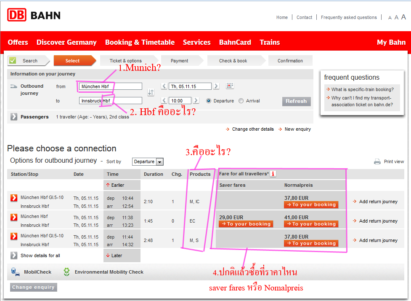Click the fare information 'i' icon
Screen dimensions: 411x301
[273, 174]
